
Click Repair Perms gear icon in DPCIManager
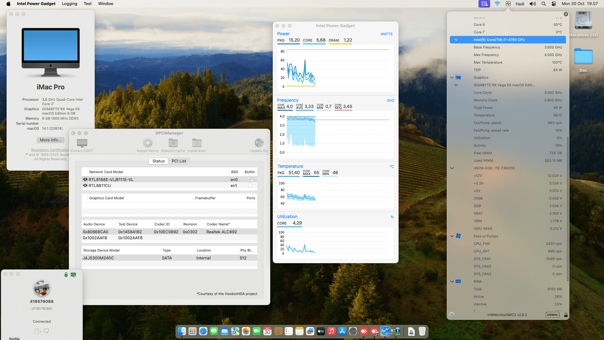(148, 143)
